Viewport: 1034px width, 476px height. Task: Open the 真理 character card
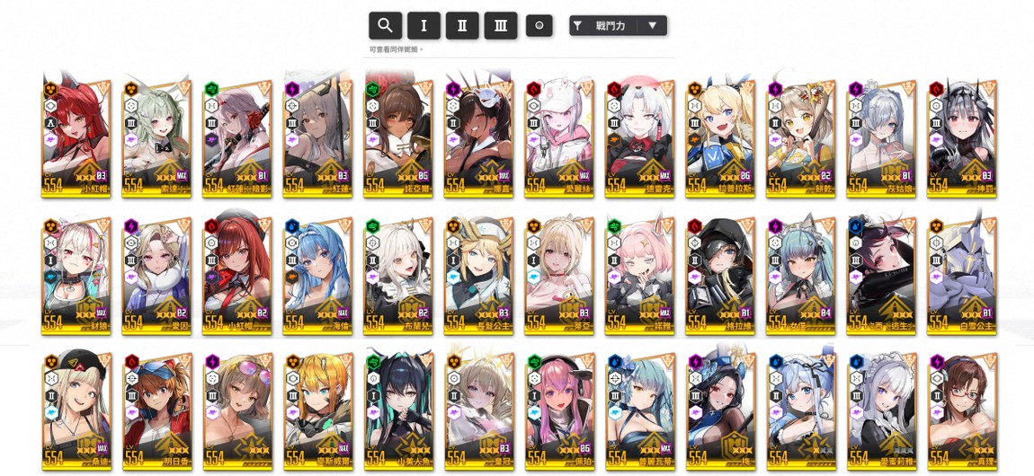[961, 410]
